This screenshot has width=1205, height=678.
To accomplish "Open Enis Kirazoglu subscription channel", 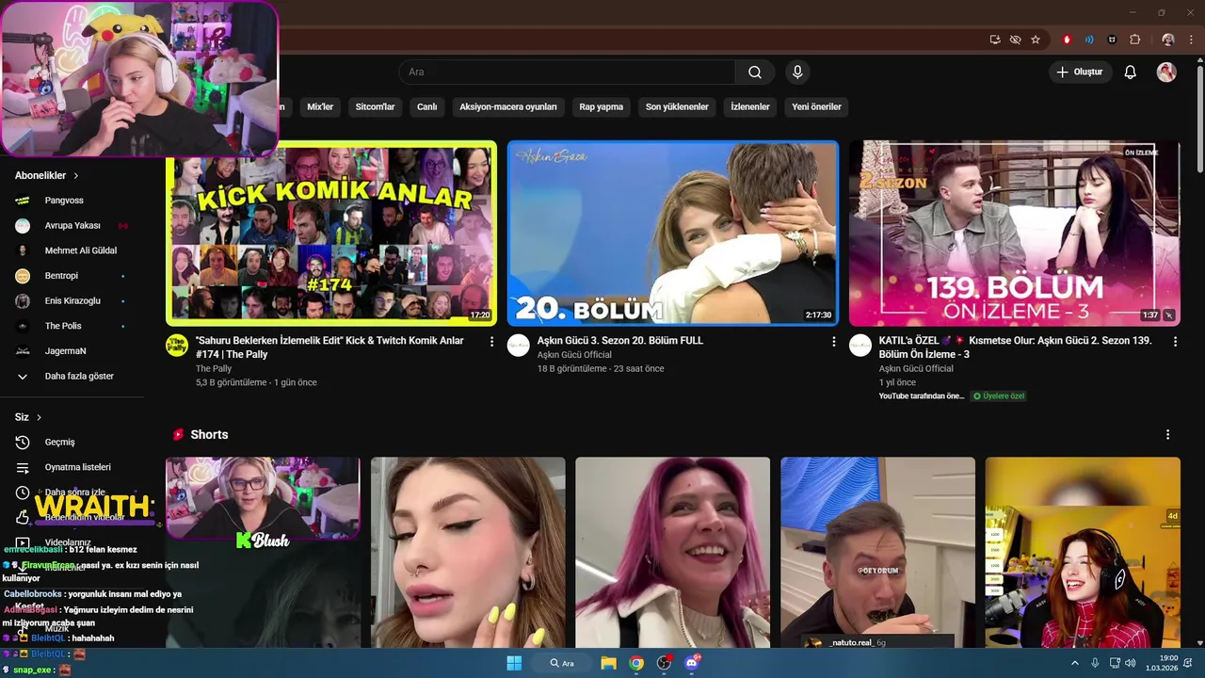I will point(72,301).
